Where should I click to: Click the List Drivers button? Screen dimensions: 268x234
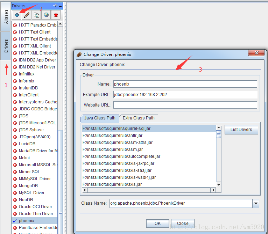241,130
